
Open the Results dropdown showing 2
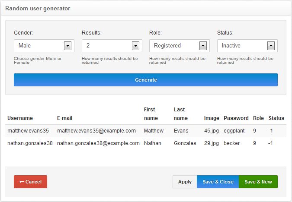tap(112, 46)
